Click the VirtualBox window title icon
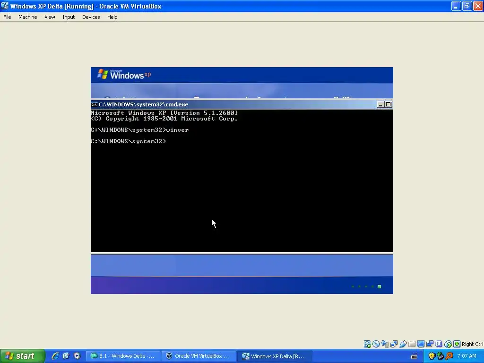This screenshot has height=363, width=484. click(x=5, y=6)
